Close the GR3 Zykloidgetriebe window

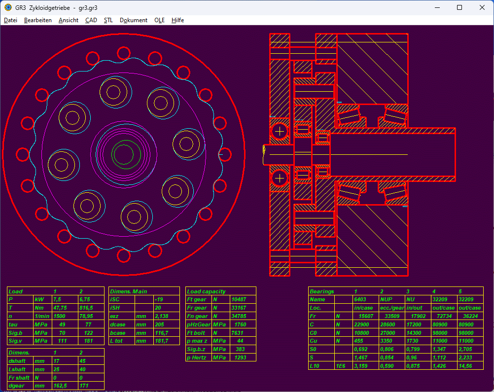482,7
